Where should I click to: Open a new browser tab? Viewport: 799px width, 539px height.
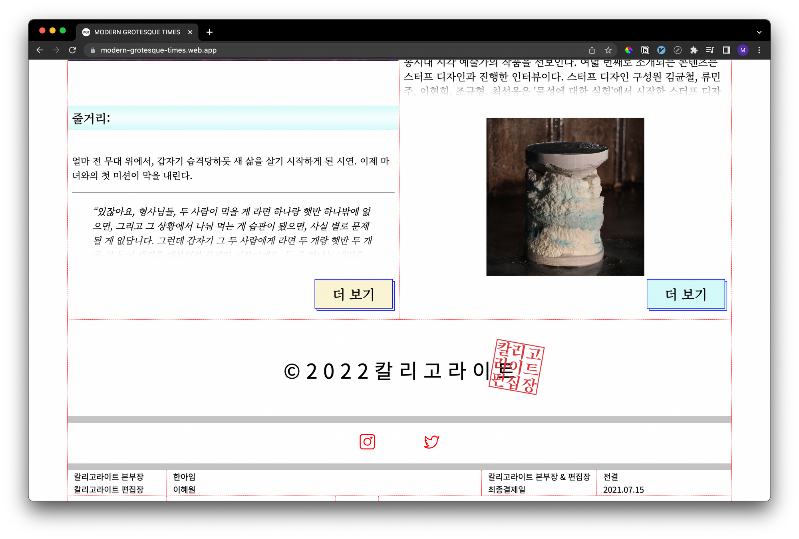pyautogui.click(x=209, y=32)
